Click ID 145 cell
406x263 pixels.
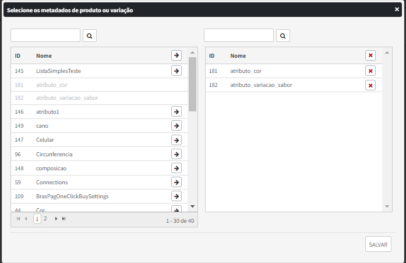pyautogui.click(x=19, y=71)
